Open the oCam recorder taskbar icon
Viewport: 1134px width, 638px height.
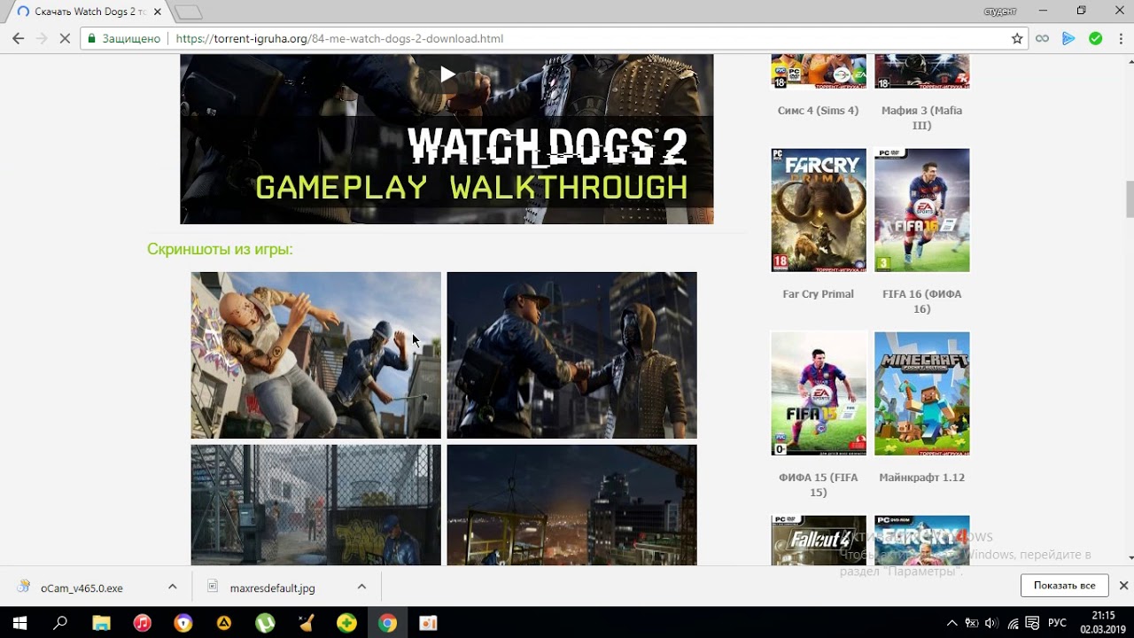pos(428,623)
